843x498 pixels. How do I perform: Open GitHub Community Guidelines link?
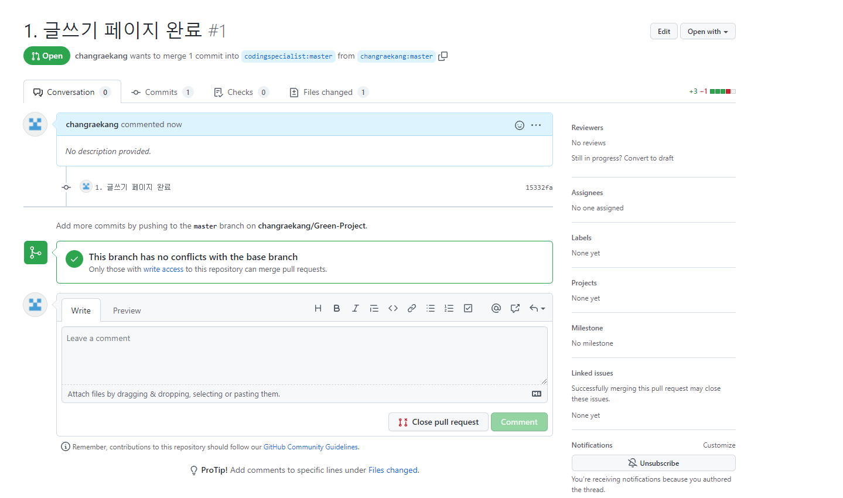pos(310,447)
